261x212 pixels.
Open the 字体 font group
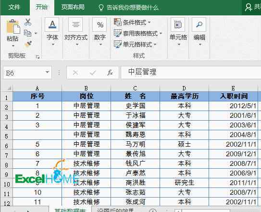pos(52,32)
